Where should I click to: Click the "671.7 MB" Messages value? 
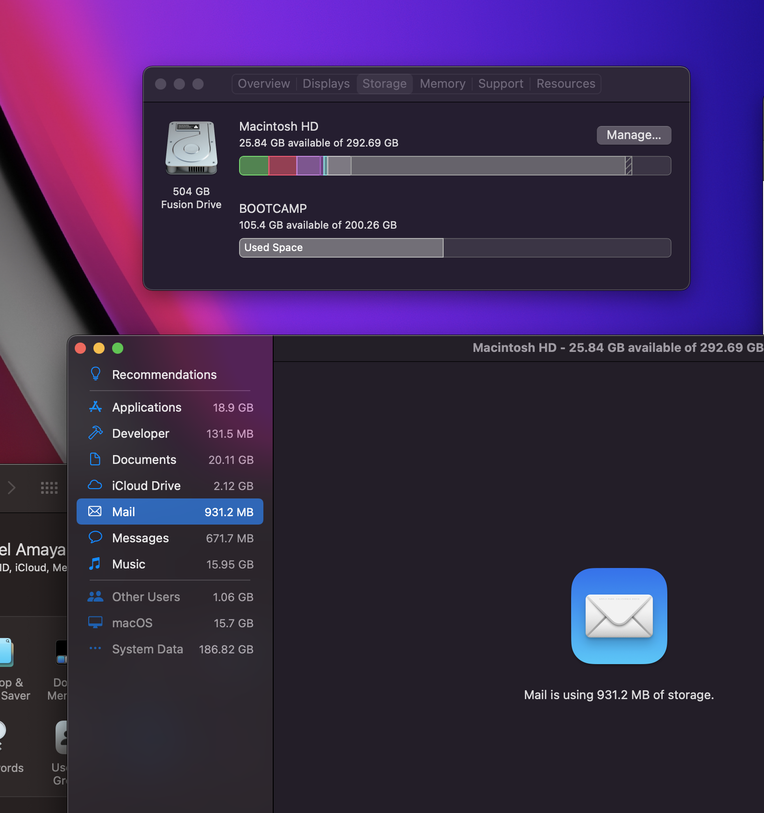click(230, 538)
